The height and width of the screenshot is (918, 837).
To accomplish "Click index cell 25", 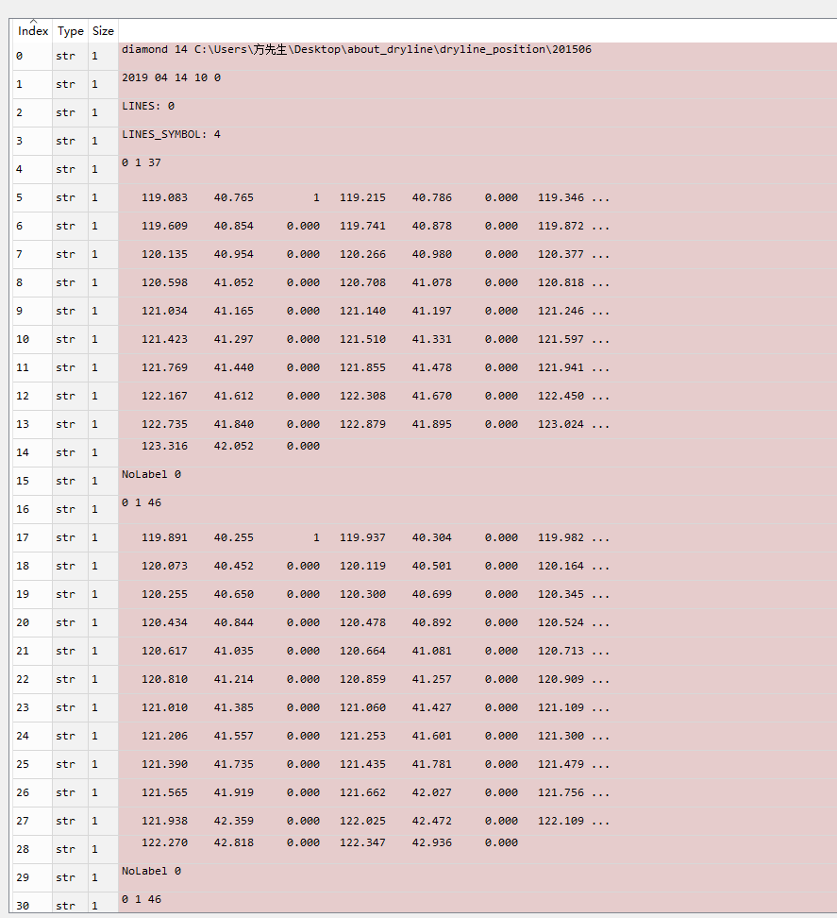I will click(33, 764).
